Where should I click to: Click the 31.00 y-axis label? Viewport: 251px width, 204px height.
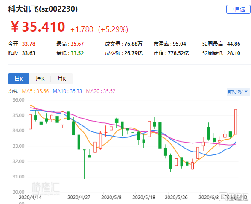click(x=19, y=177)
